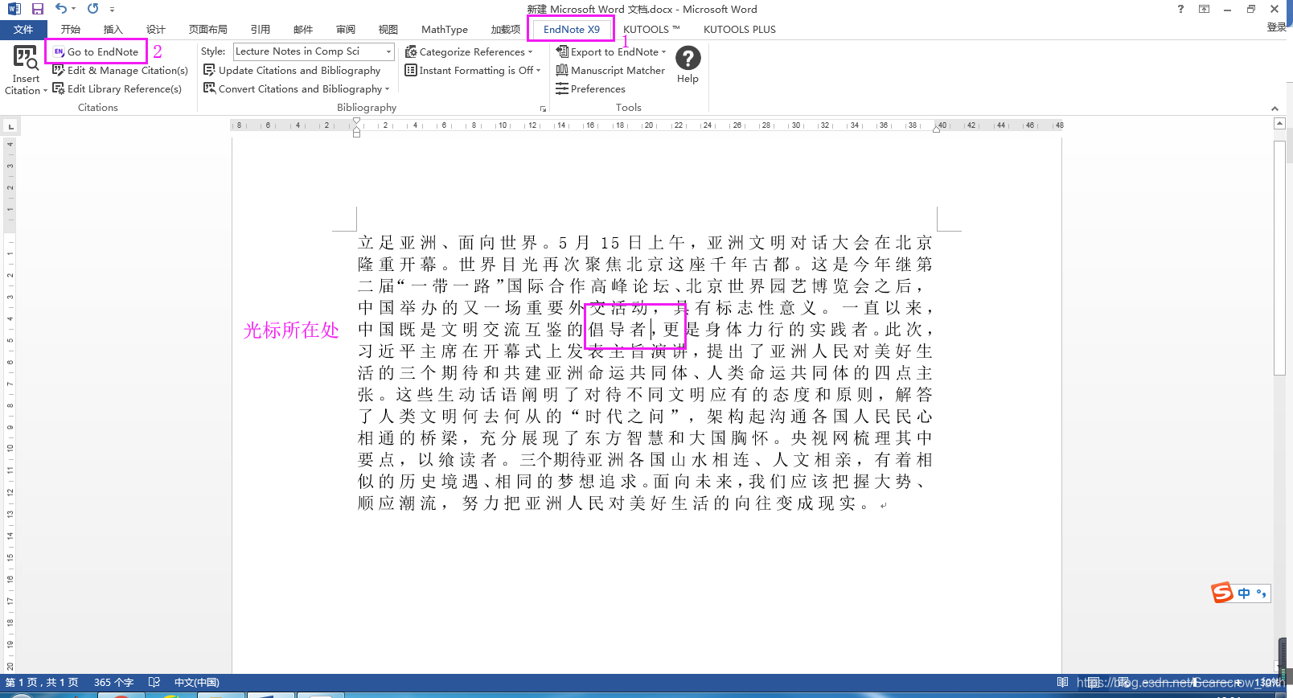Screen dimensions: 1293x698
Task: Open Customize Quick Access Toolbar arrow
Action: click(x=112, y=10)
